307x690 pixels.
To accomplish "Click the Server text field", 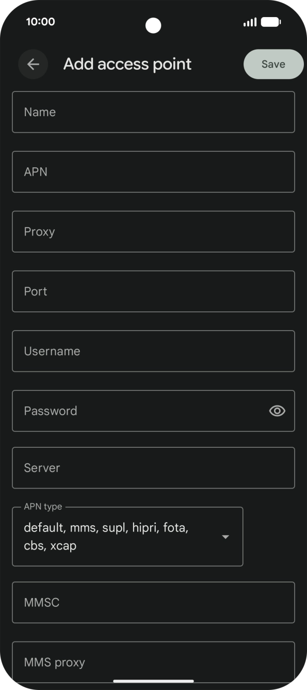I will pyautogui.click(x=153, y=467).
